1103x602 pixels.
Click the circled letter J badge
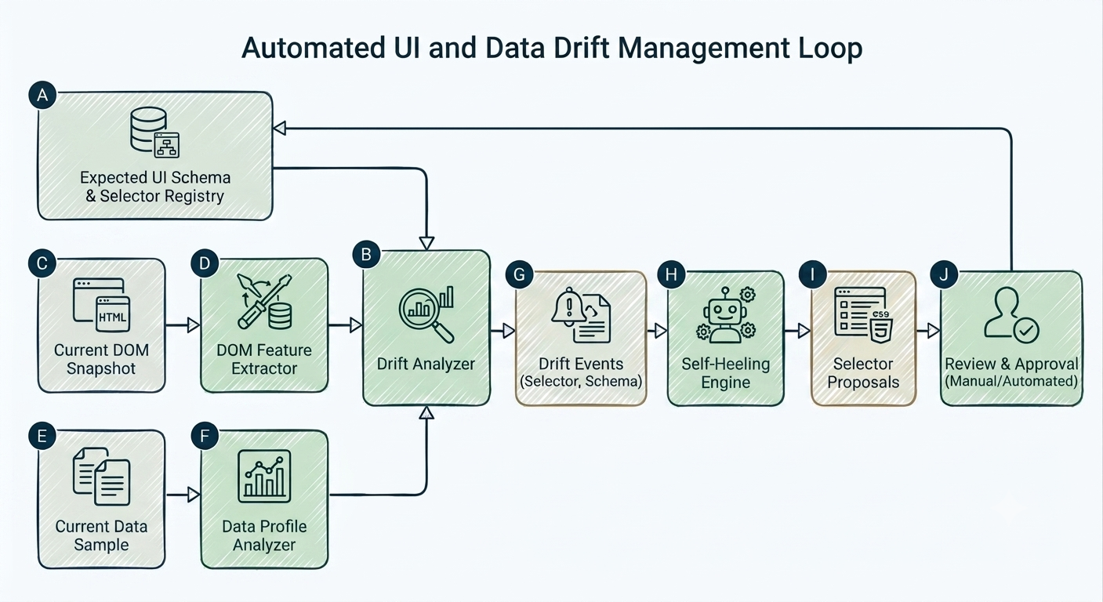click(x=942, y=275)
